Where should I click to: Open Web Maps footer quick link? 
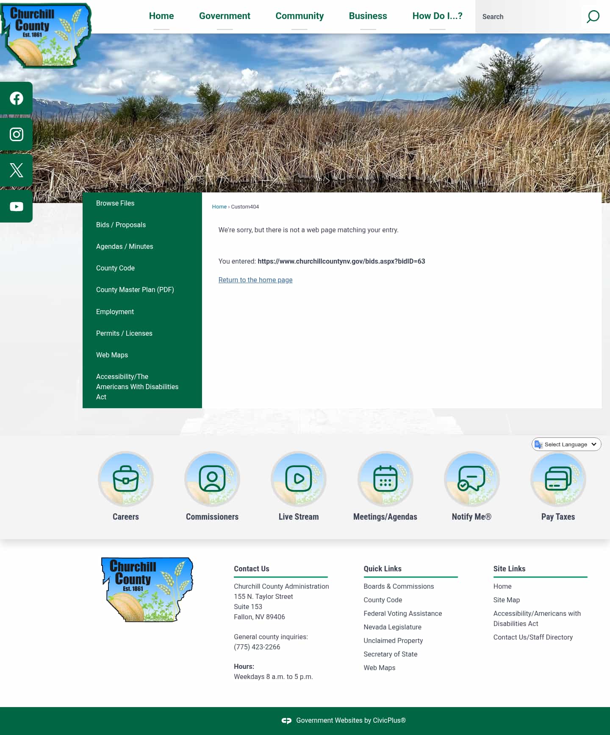(x=380, y=668)
